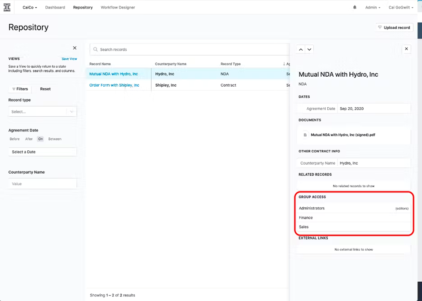This screenshot has height=301, width=422.
Task: Click the (editors) label for Administrators
Action: pos(402,209)
